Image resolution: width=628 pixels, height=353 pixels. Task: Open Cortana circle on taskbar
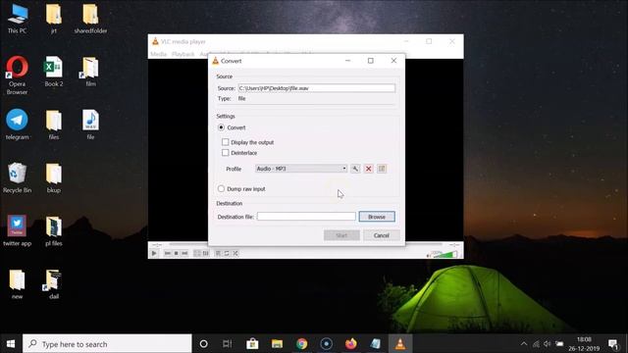pyautogui.click(x=203, y=344)
